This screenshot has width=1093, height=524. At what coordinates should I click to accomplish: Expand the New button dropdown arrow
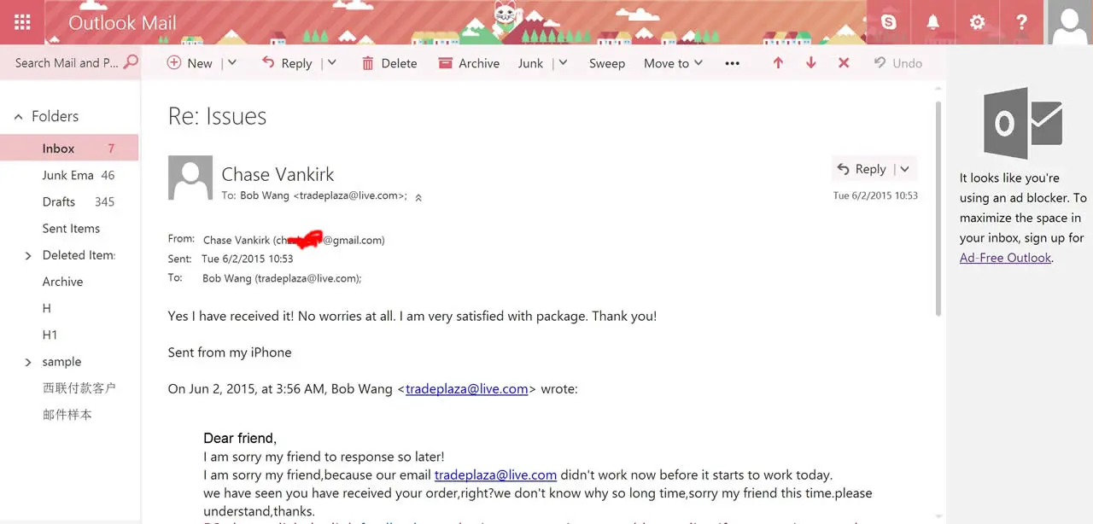pos(231,63)
